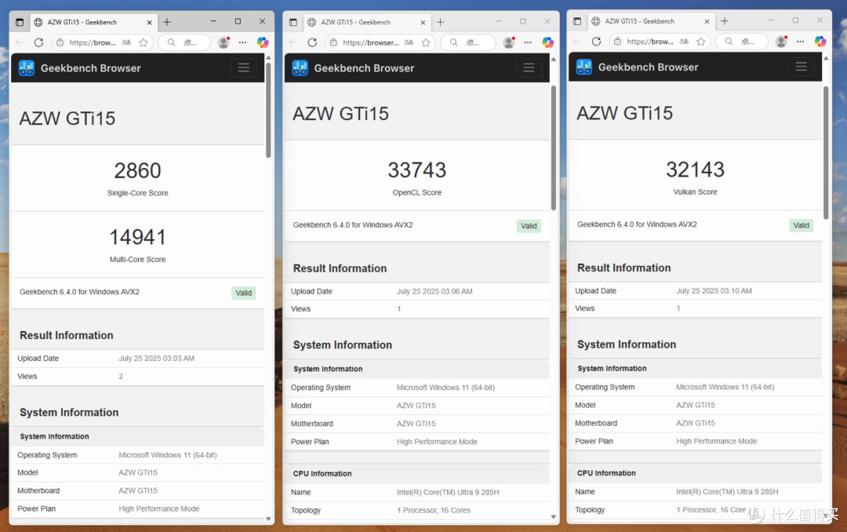Click the address bar URL in the left window
Viewport: 847px width, 532px height.
93,42
